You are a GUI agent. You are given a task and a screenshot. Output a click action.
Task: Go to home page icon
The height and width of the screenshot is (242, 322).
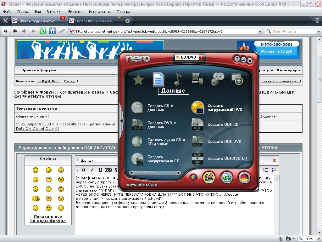point(53,31)
